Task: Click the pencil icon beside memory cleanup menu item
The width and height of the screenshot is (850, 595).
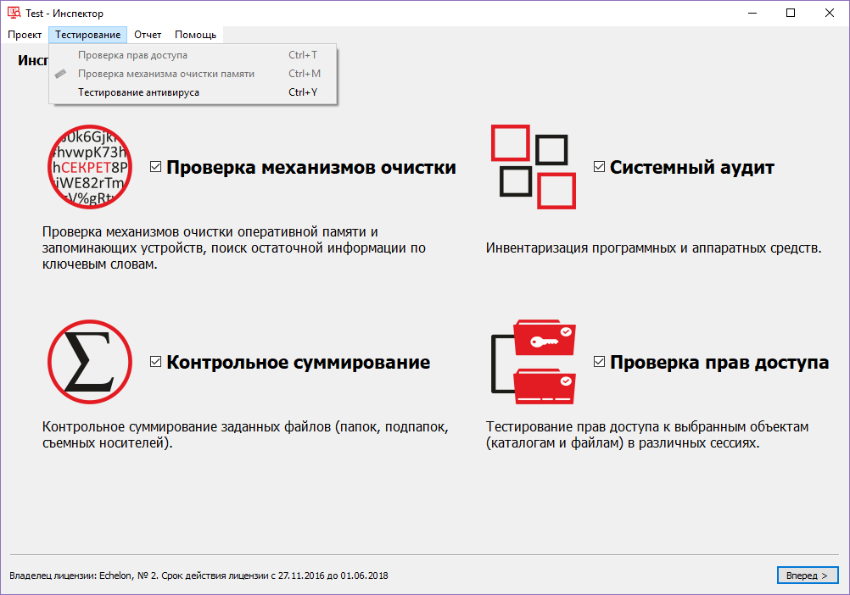Action: tap(59, 74)
